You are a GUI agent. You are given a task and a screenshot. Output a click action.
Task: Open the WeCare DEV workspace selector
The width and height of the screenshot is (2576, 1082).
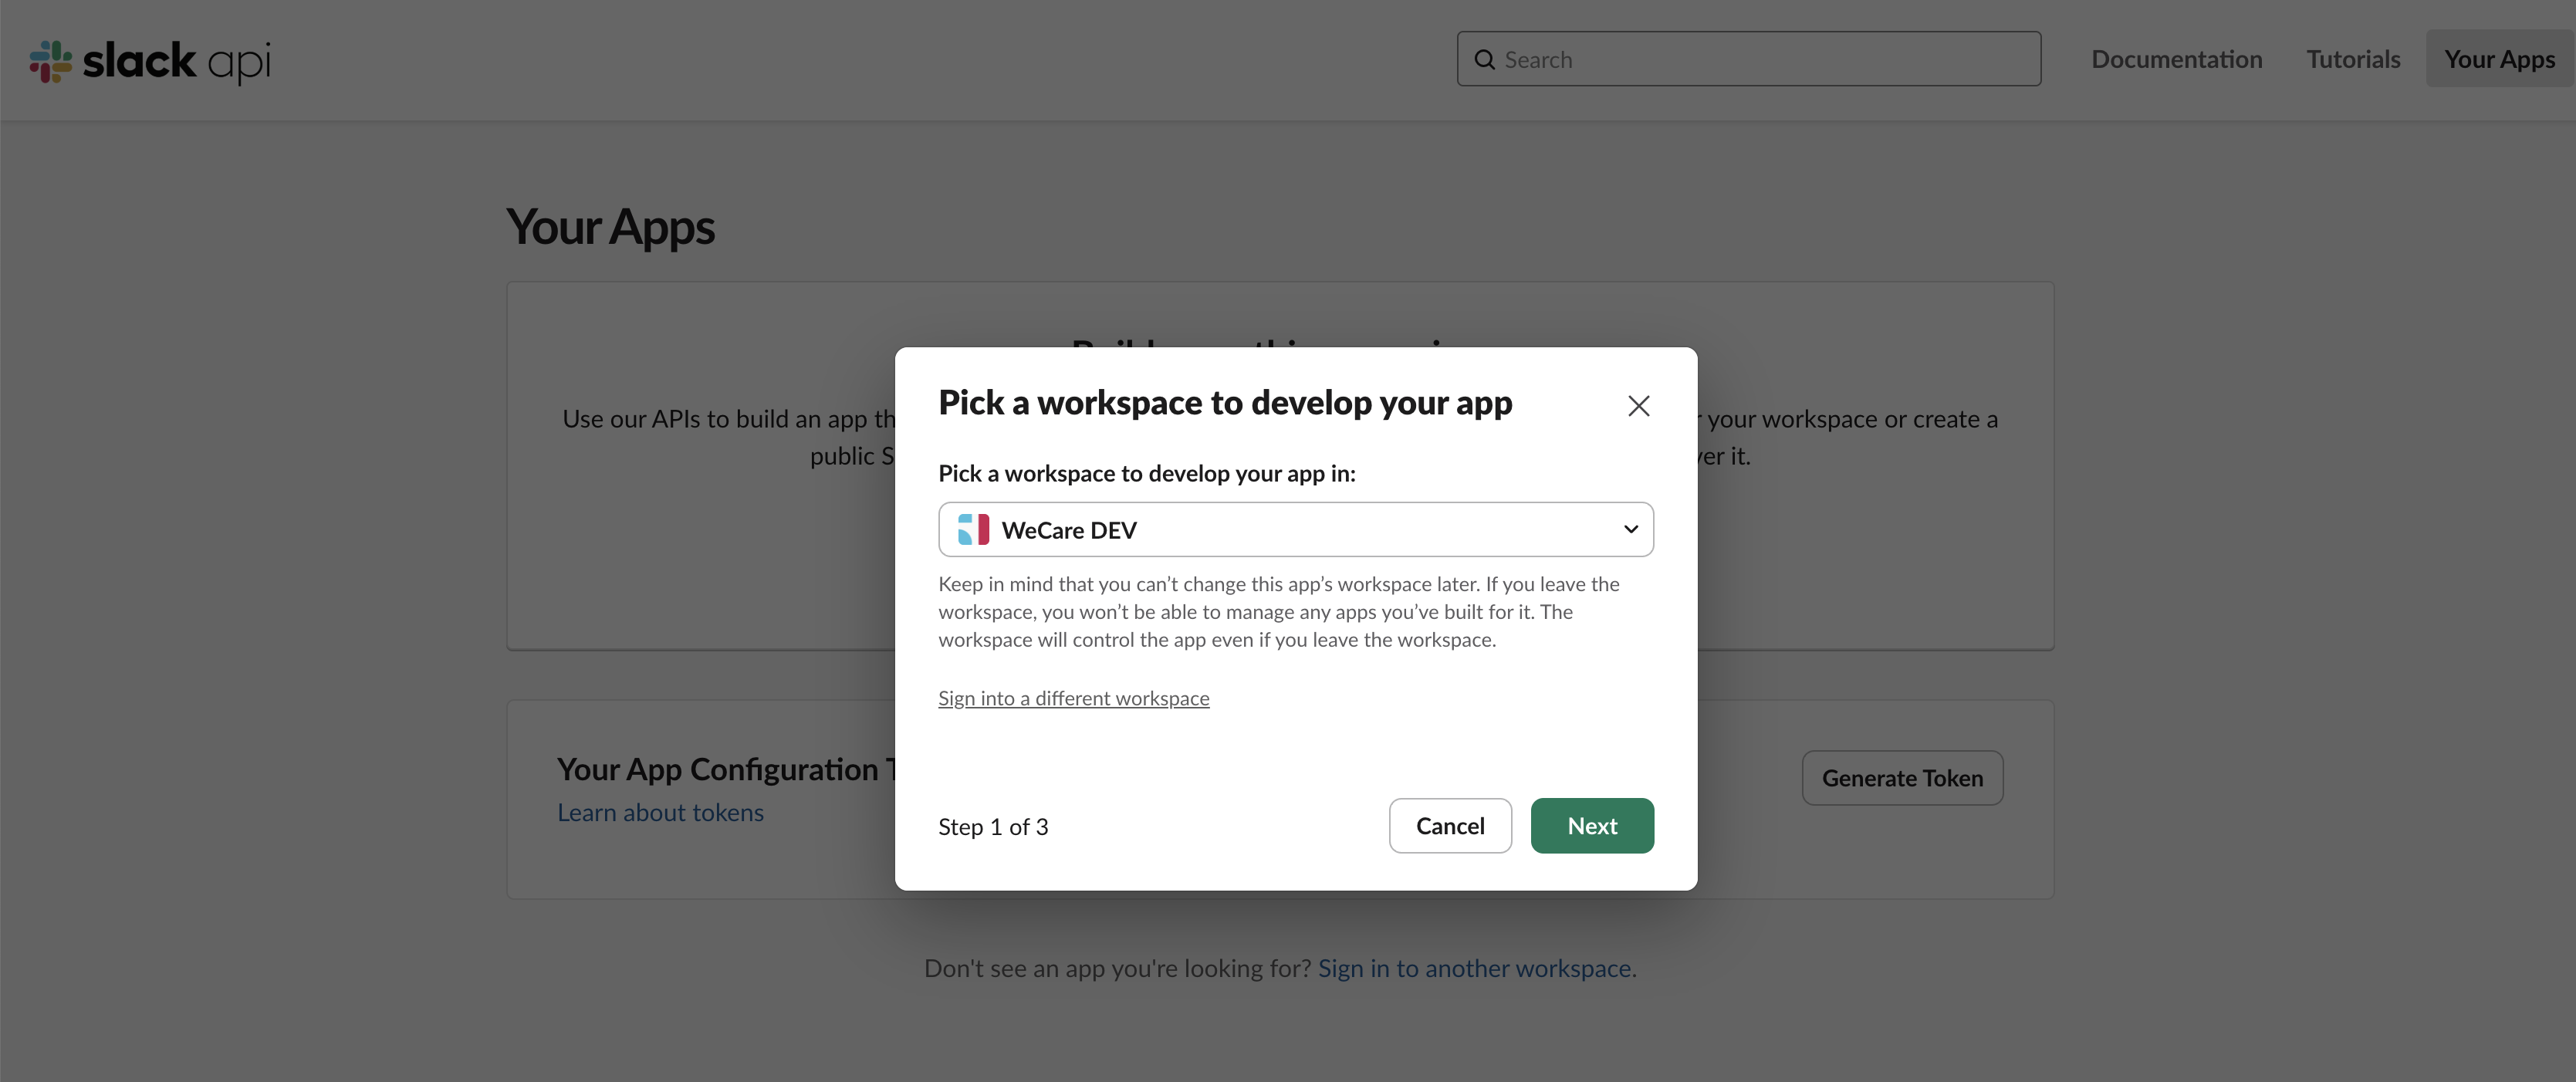click(x=1294, y=530)
